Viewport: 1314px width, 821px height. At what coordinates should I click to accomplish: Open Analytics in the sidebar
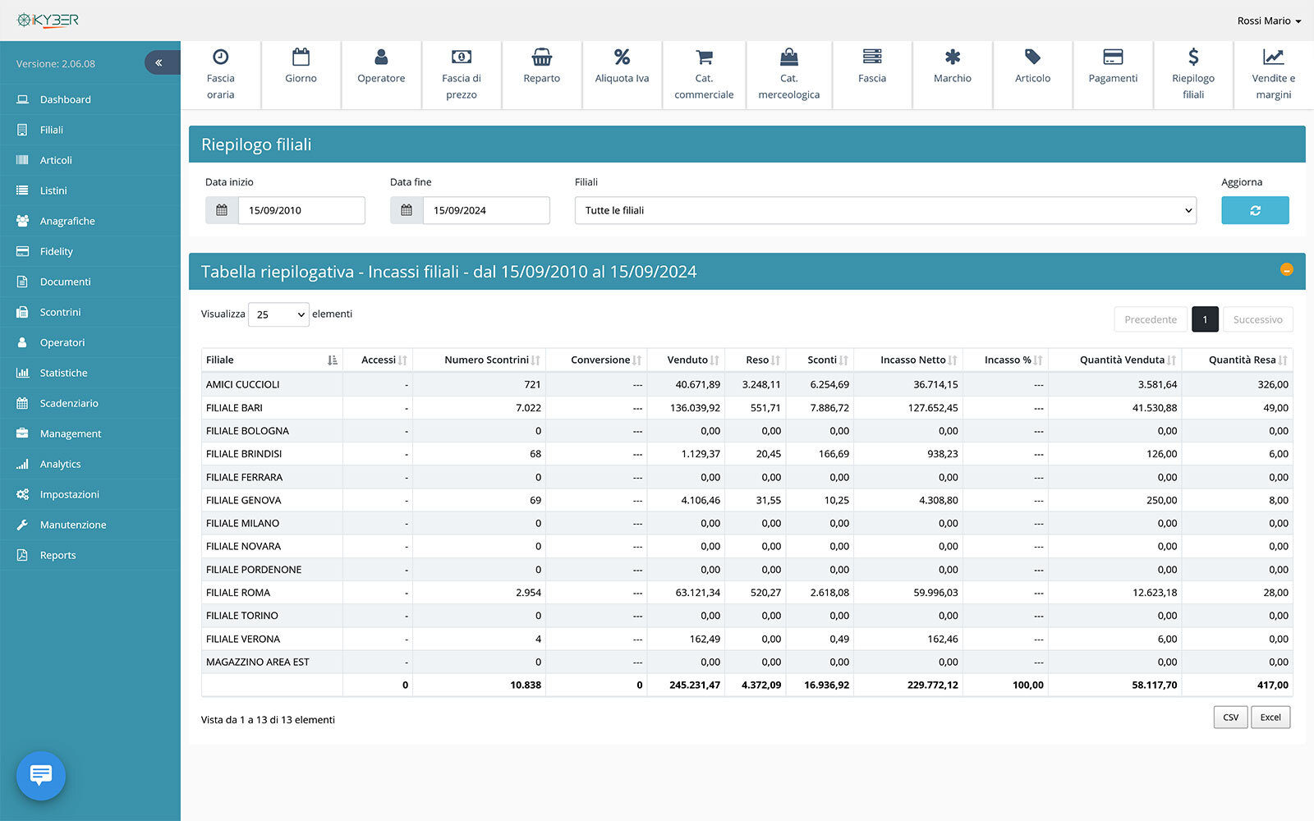(x=90, y=464)
